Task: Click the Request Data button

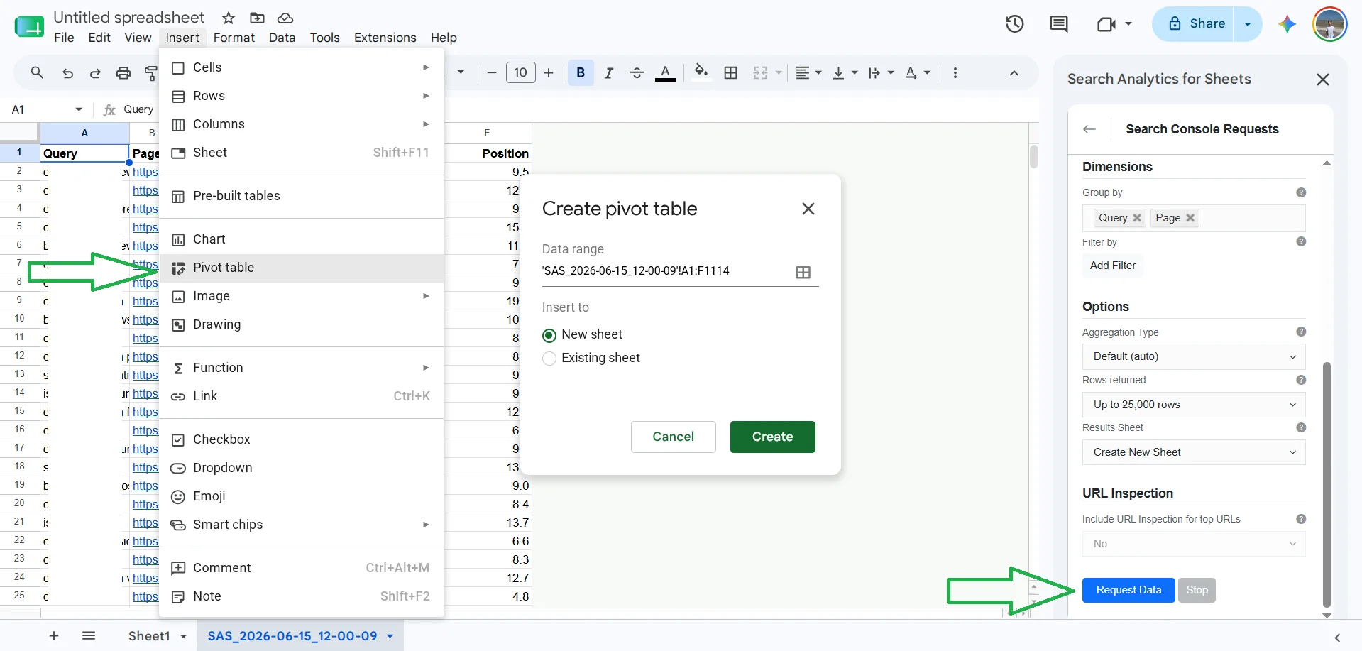Action: tap(1128, 590)
